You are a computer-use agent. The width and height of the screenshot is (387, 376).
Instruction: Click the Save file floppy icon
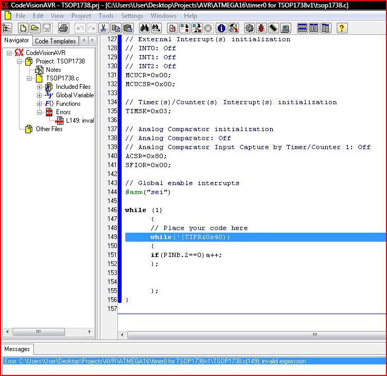47,28
